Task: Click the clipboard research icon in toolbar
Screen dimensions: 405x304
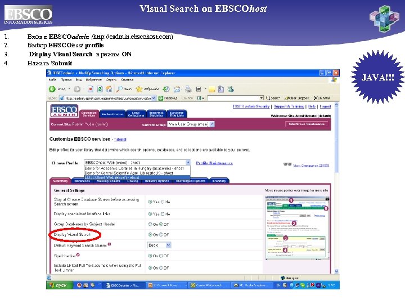Action: click(x=221, y=89)
